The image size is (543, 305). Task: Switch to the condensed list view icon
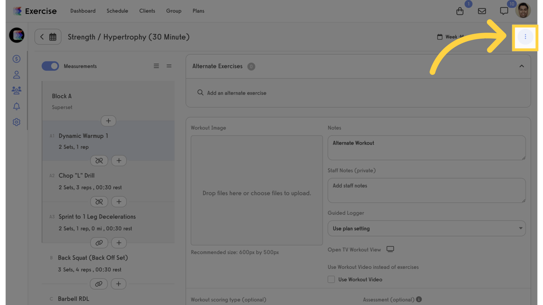pos(169,66)
